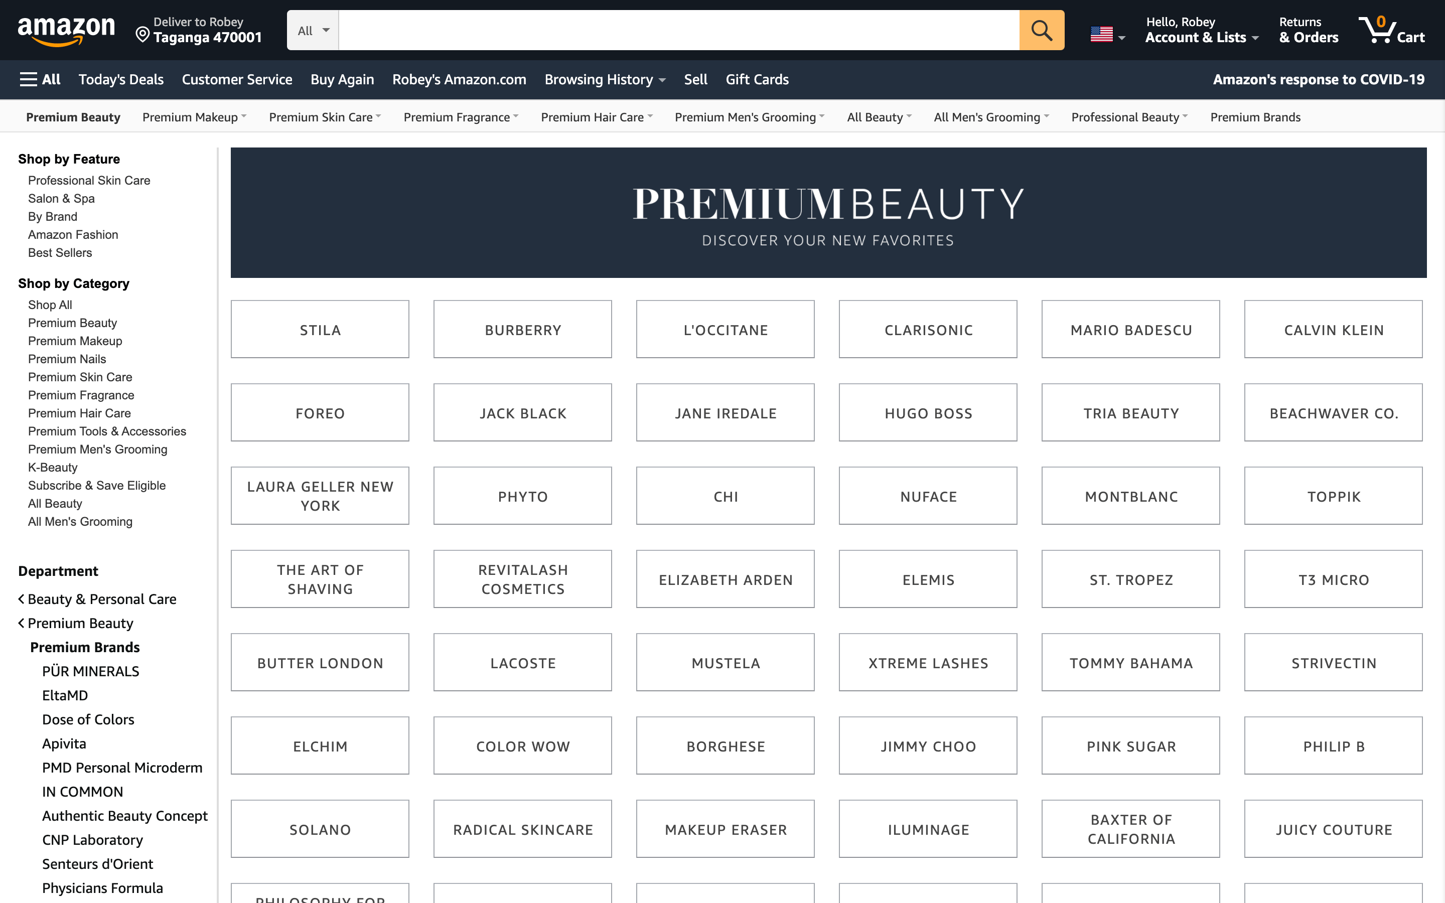Click the Premium Beauty banner
Image resolution: width=1445 pixels, height=903 pixels.
[x=828, y=213]
